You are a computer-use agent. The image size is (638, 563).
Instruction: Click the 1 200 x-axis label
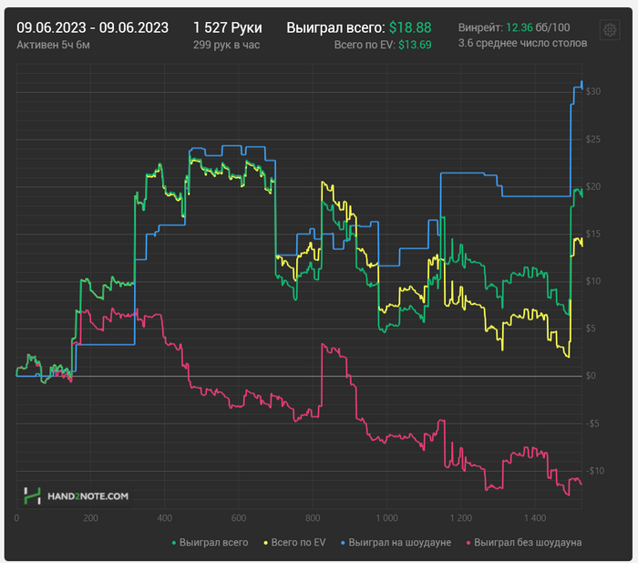pyautogui.click(x=461, y=518)
